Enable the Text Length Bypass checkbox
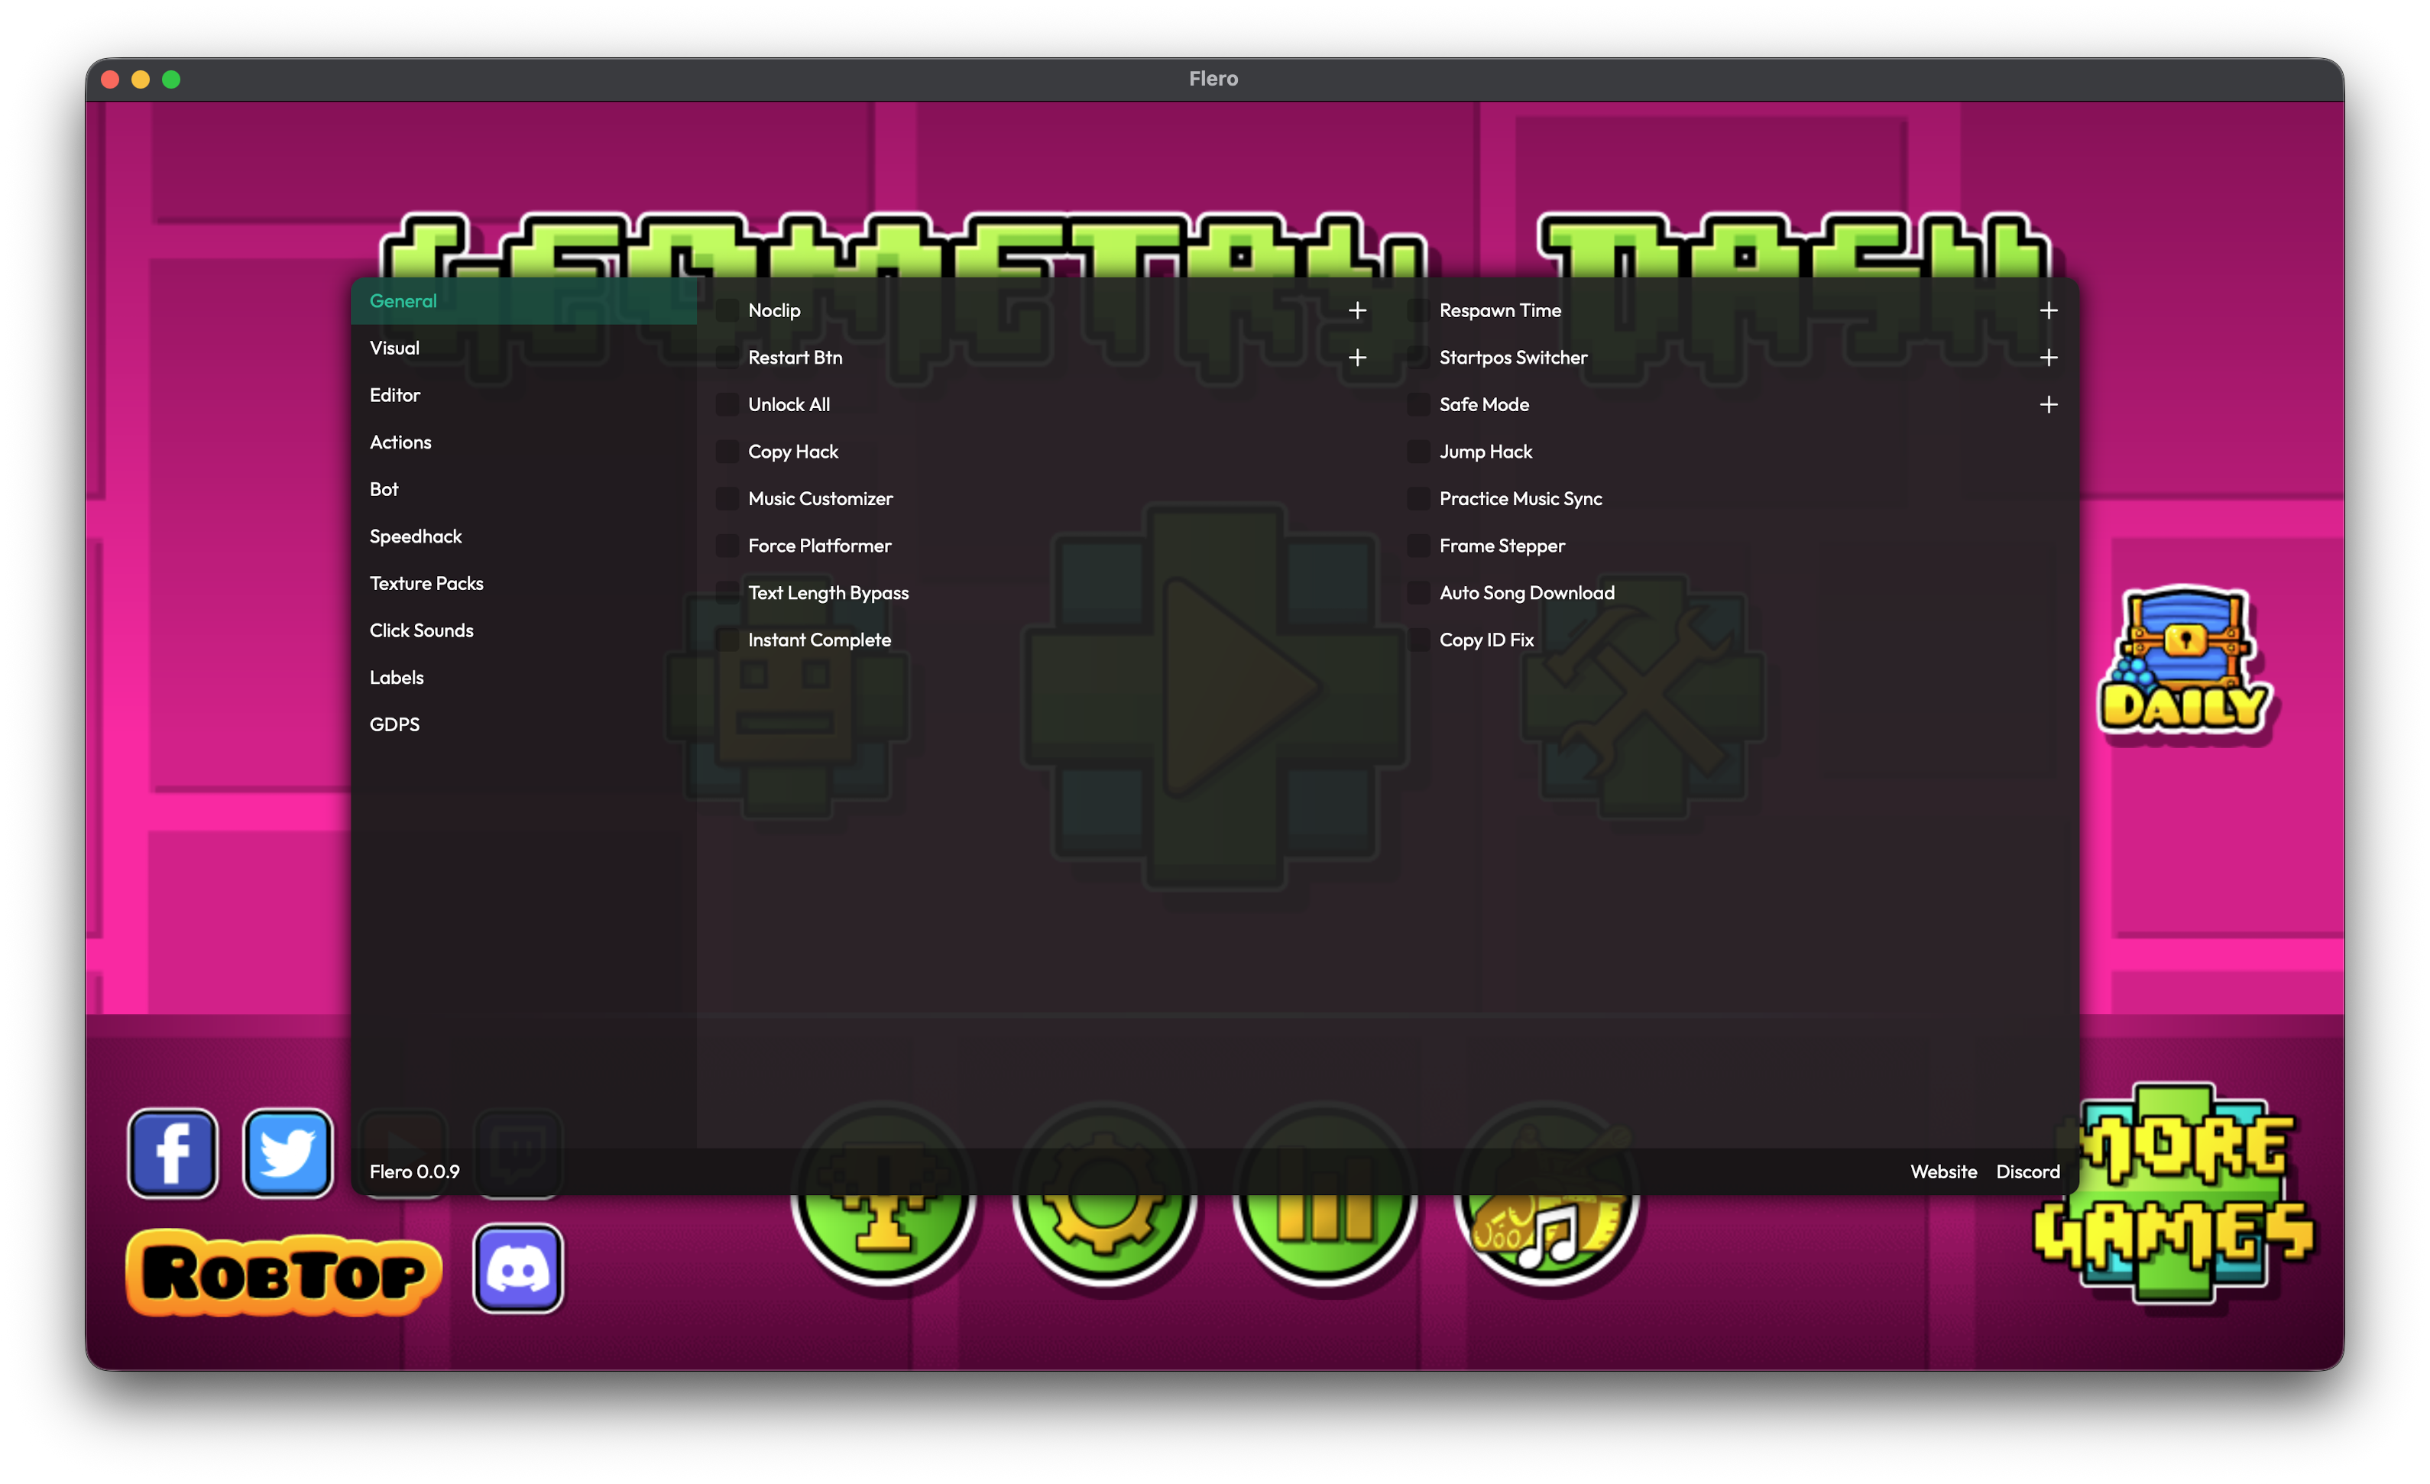 coord(727,594)
